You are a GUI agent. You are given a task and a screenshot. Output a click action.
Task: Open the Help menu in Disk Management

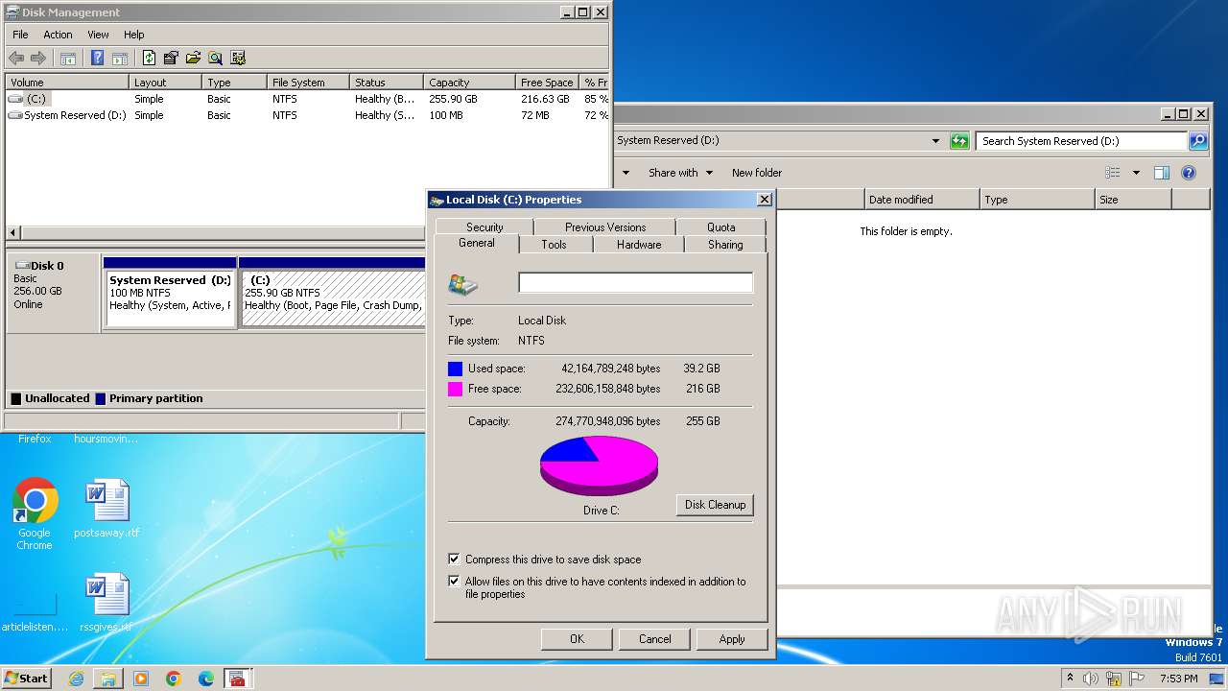pyautogui.click(x=134, y=35)
